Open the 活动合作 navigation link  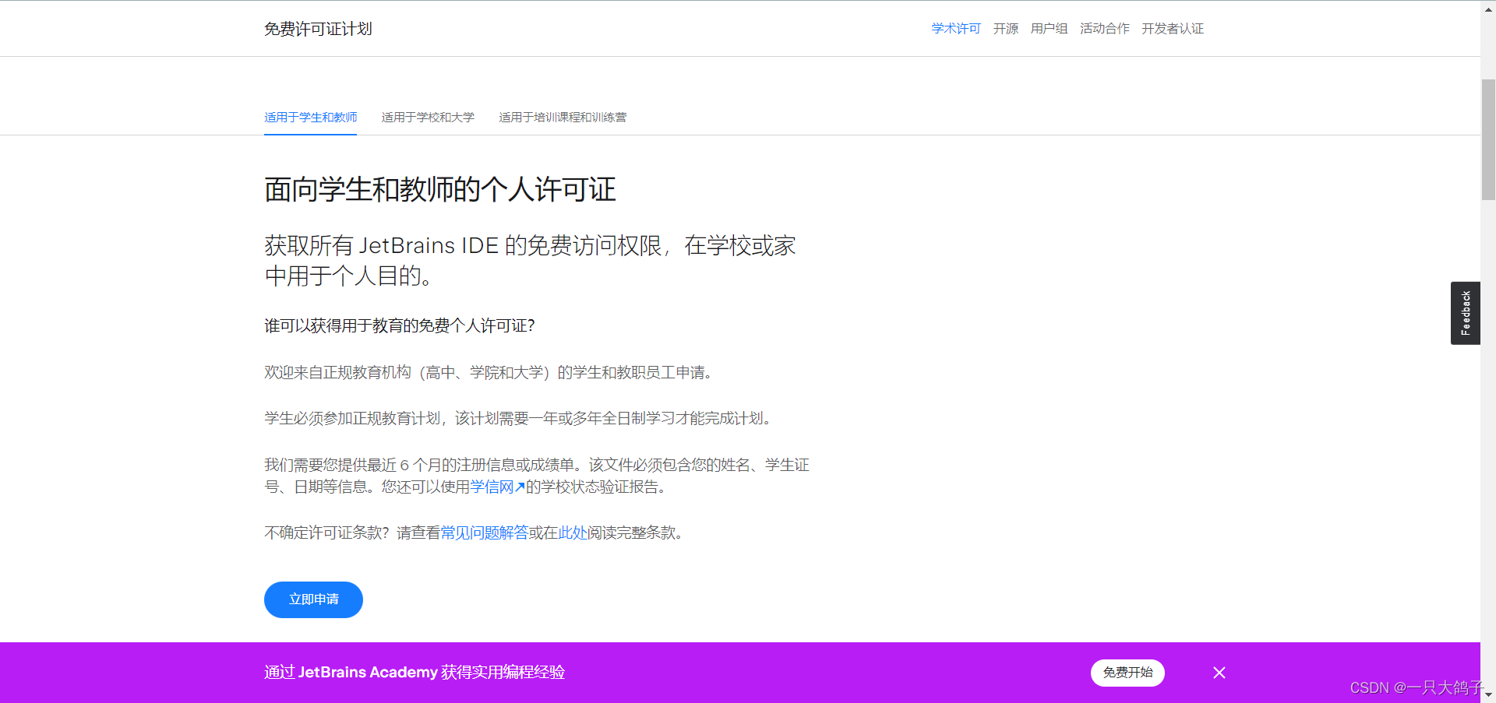[x=1103, y=28]
